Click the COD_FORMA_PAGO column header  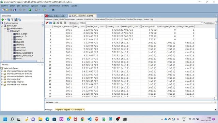(x=185, y=27)
